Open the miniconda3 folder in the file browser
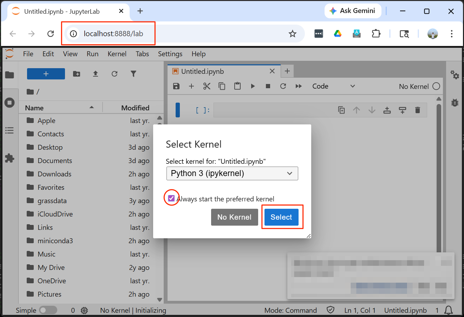 coord(55,241)
